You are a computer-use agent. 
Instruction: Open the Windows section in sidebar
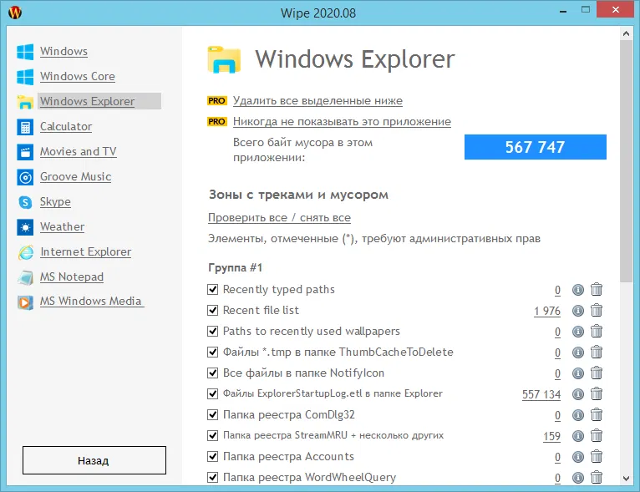(x=63, y=52)
